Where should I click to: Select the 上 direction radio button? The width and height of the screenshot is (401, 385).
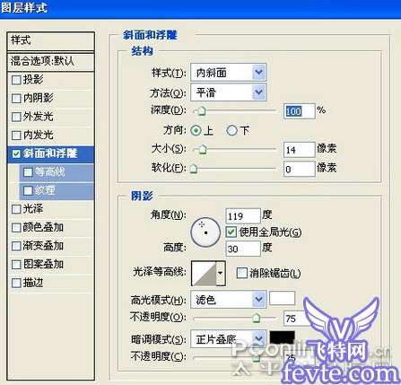click(196, 131)
